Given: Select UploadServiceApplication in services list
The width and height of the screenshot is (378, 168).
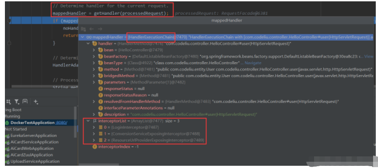Looking at the screenshot, I should 35,161.
